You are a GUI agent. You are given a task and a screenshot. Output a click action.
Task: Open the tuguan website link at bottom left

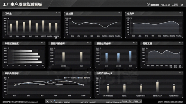pos(31,102)
